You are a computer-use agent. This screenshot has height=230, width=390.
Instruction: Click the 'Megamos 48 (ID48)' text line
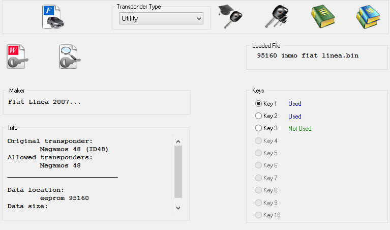pos(74,150)
